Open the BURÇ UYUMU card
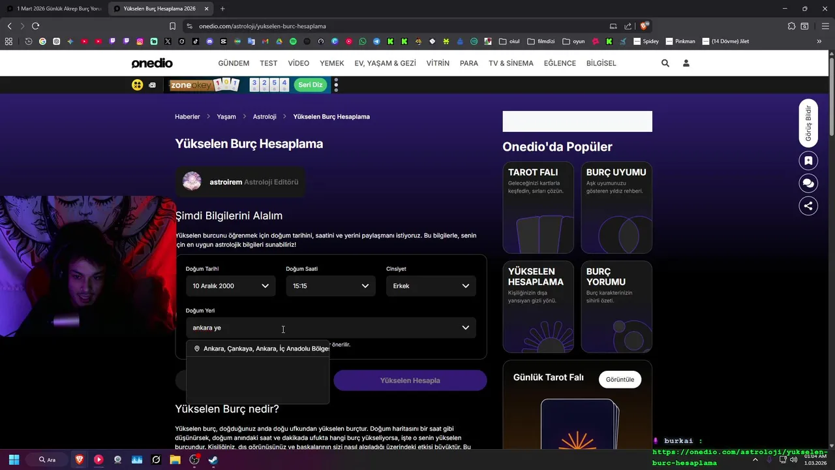The height and width of the screenshot is (470, 835). (616, 208)
